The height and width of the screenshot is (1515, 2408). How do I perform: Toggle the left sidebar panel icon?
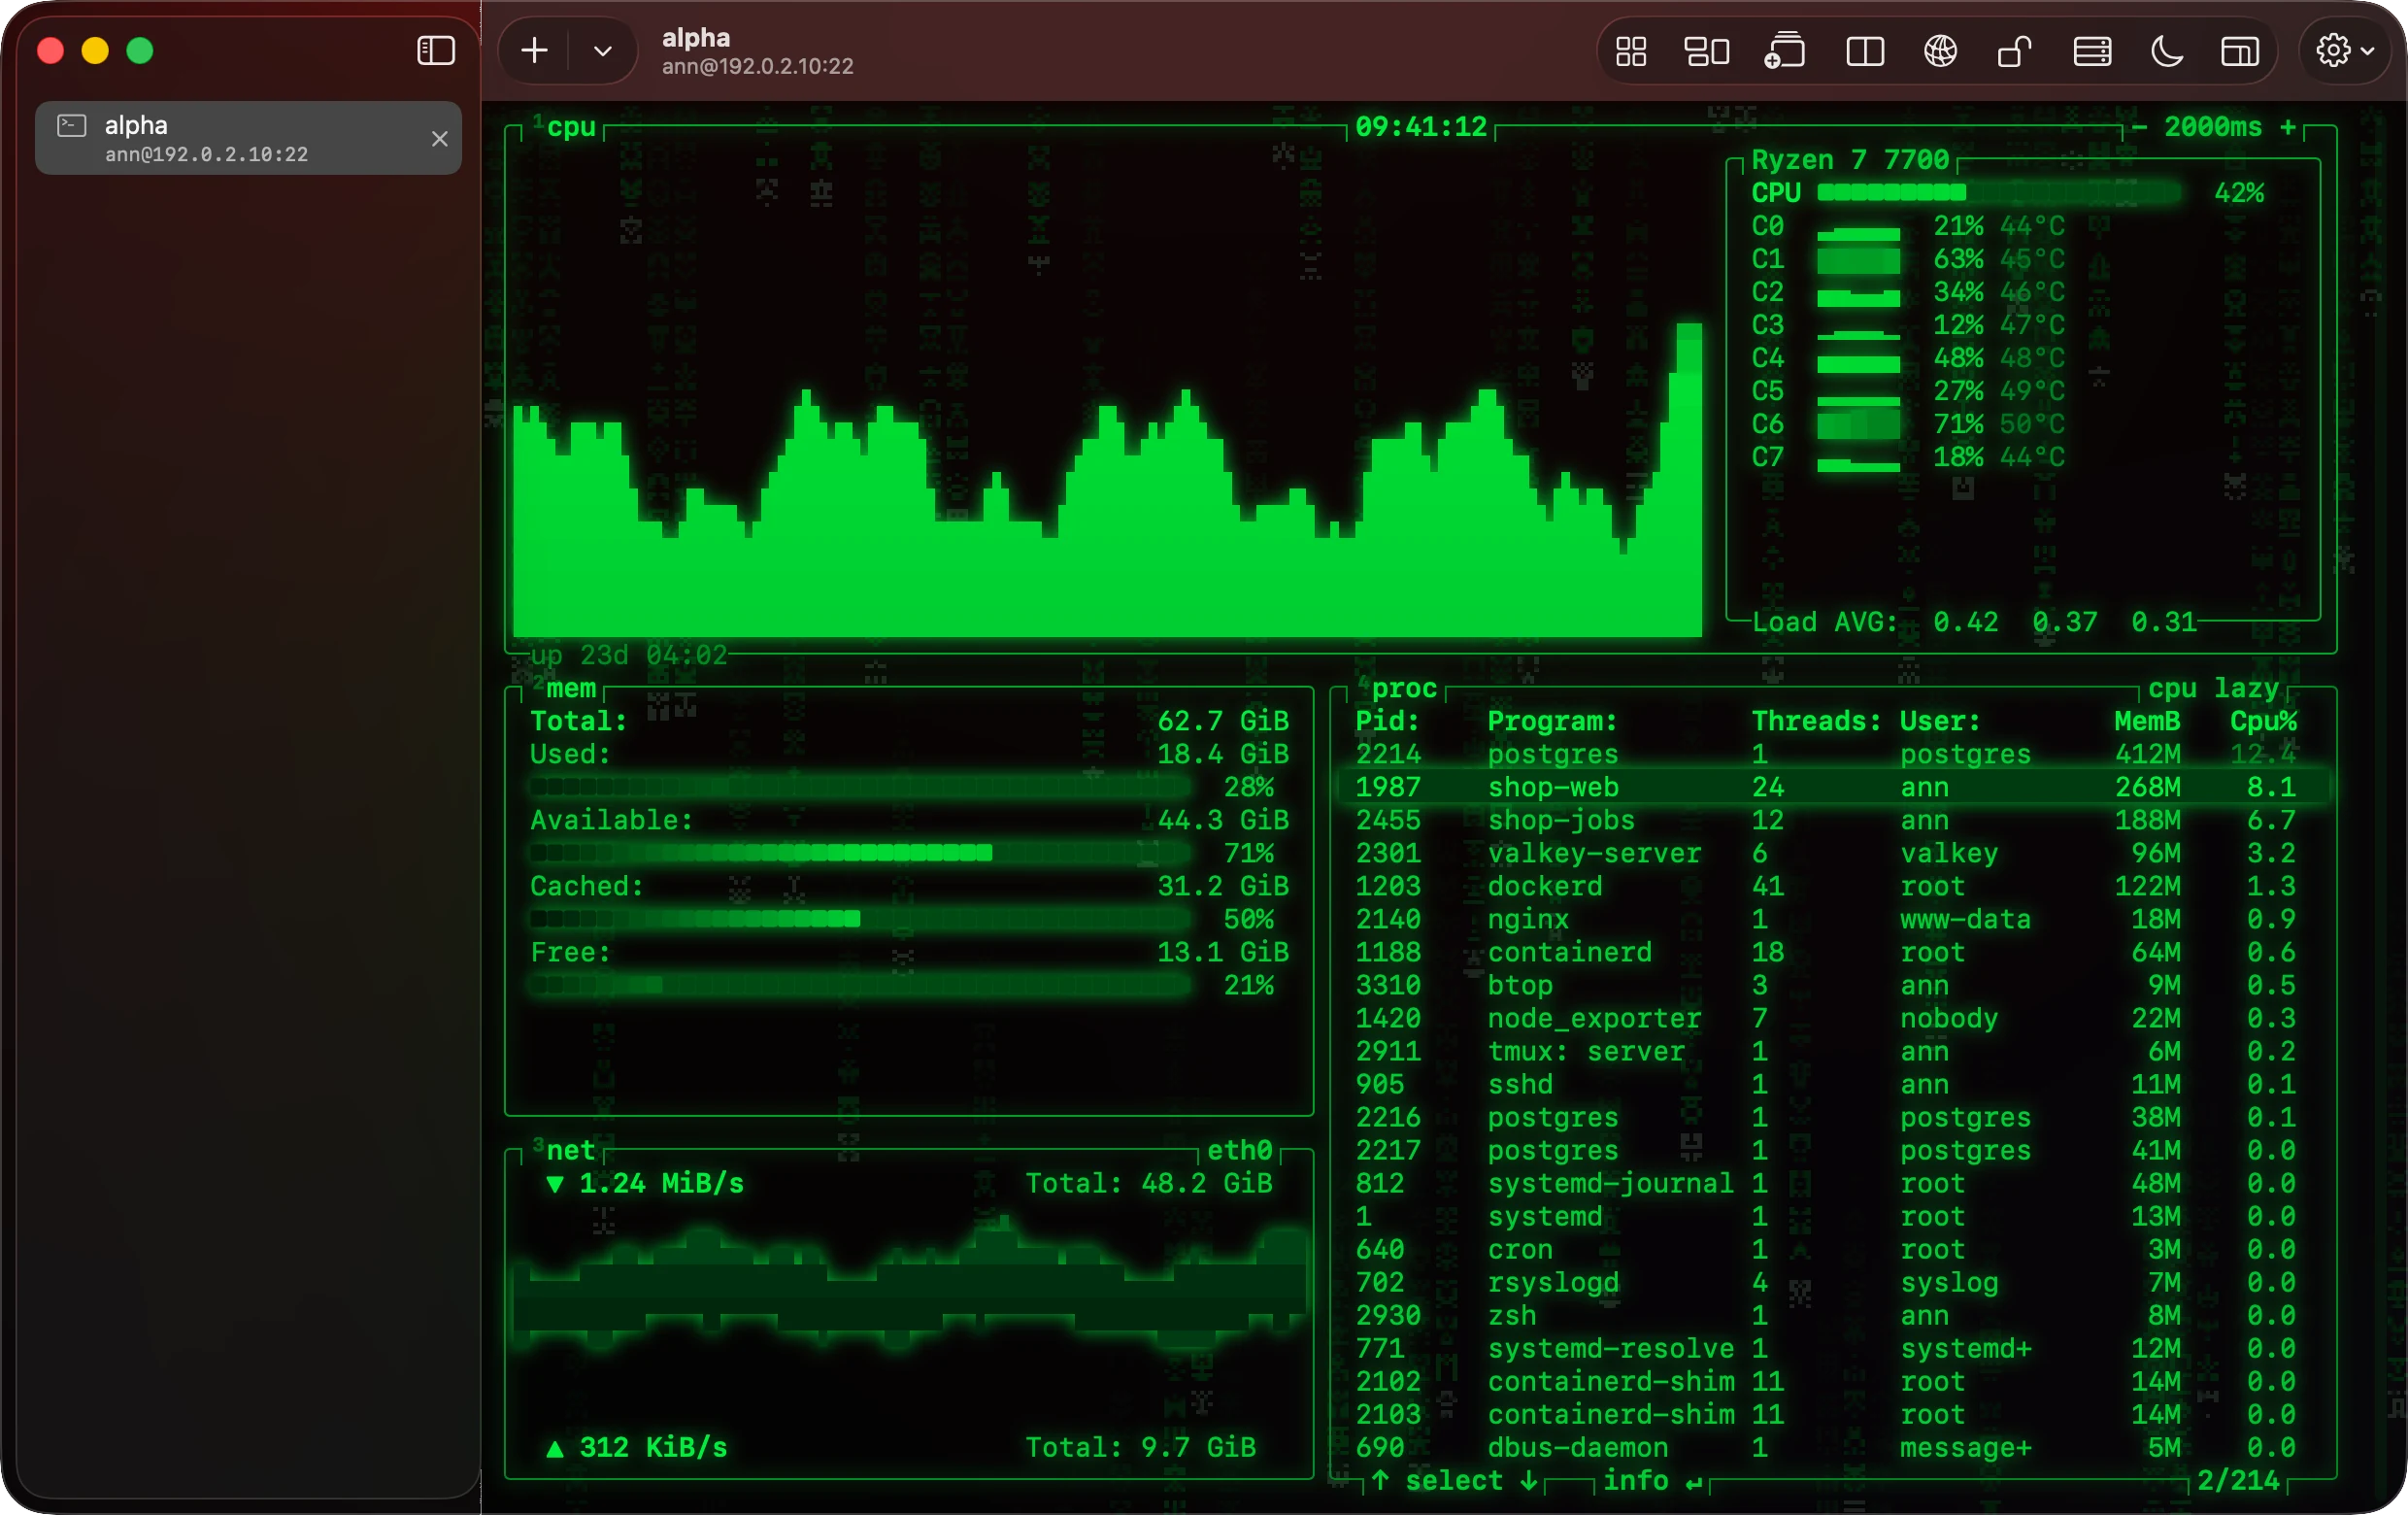[435, 51]
